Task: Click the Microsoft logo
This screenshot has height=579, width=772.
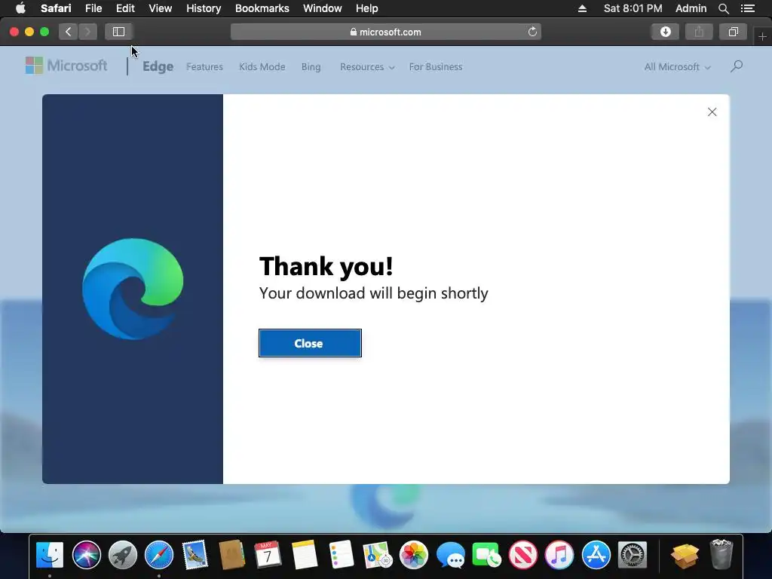Action: click(66, 66)
